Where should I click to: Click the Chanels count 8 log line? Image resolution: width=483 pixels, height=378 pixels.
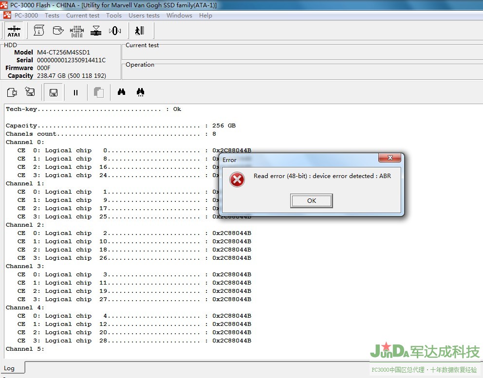coord(111,134)
